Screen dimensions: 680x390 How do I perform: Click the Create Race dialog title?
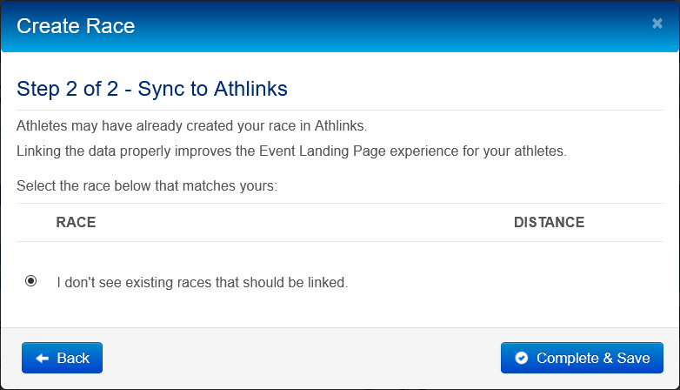(x=76, y=25)
